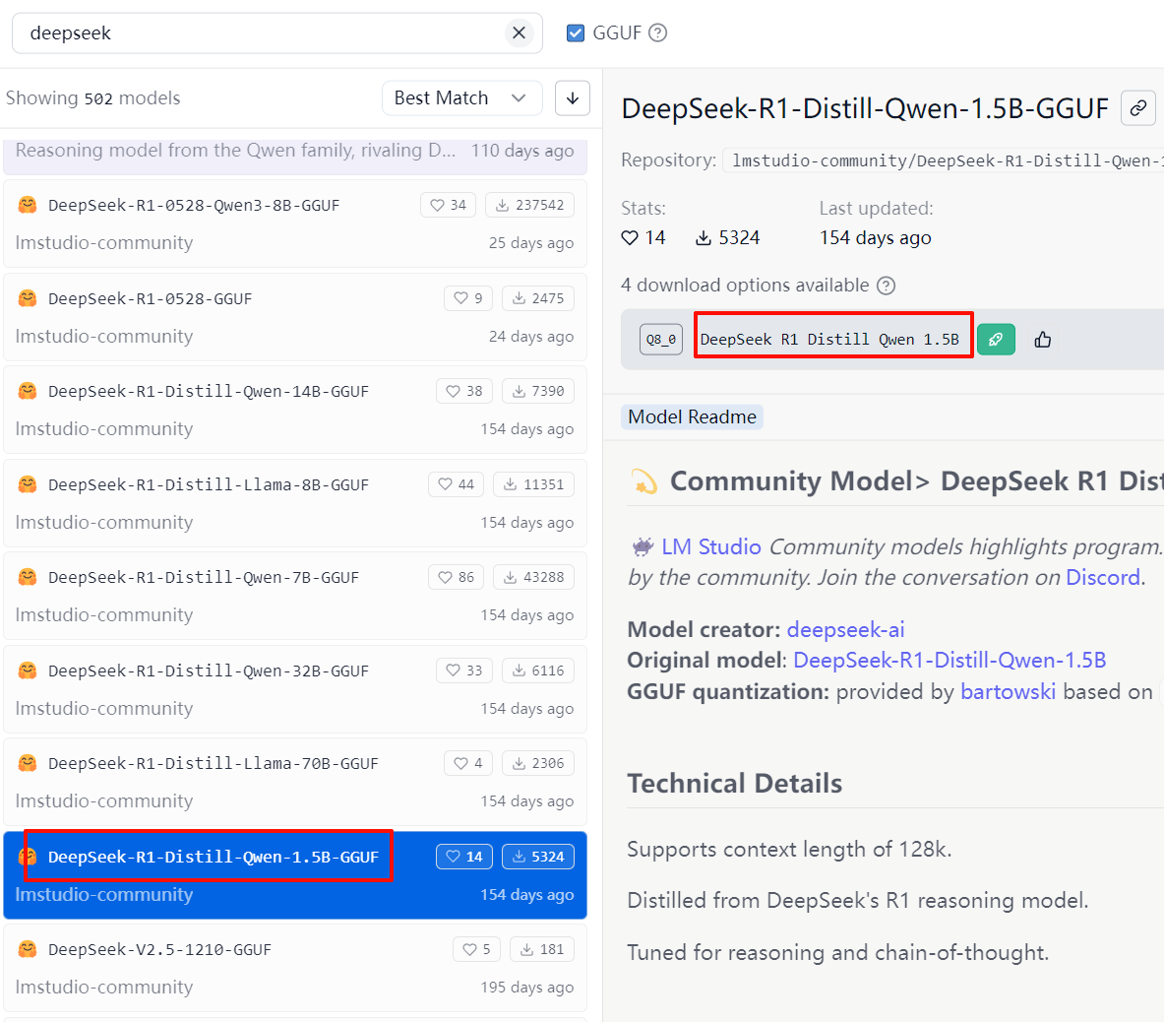
Task: Open the original model DeepSeek-R1-Distill-Qwen-1.5B link
Action: click(x=950, y=661)
